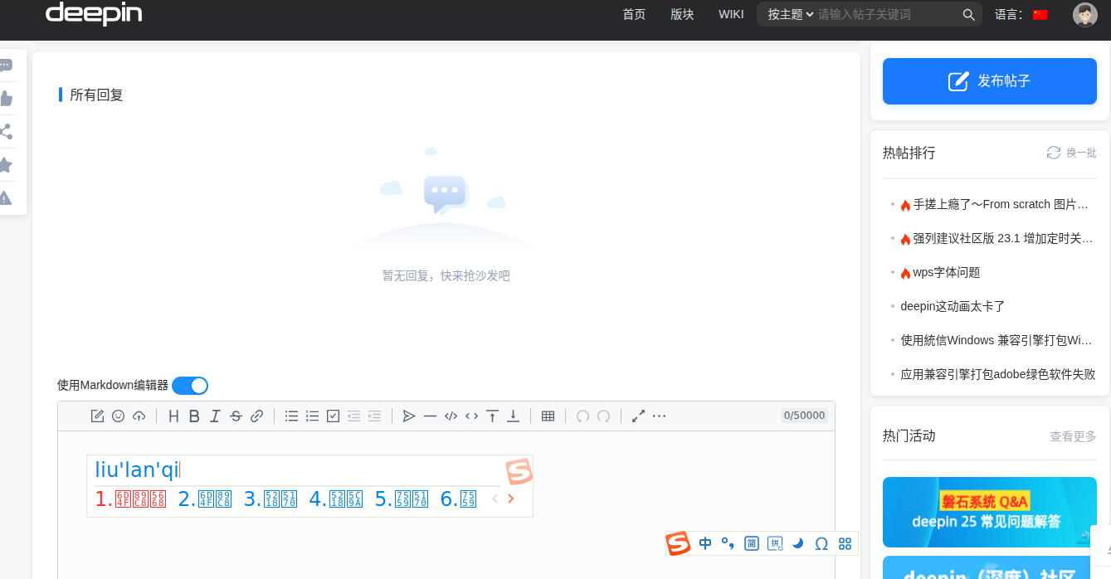Click the share icon in left sidebar
1111x579 pixels.
(6, 132)
